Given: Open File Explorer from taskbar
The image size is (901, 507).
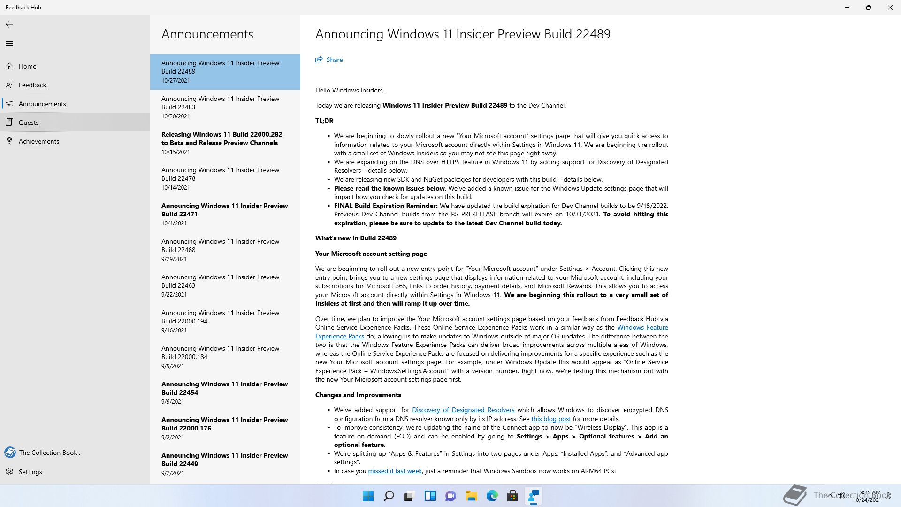Looking at the screenshot, I should 471,496.
